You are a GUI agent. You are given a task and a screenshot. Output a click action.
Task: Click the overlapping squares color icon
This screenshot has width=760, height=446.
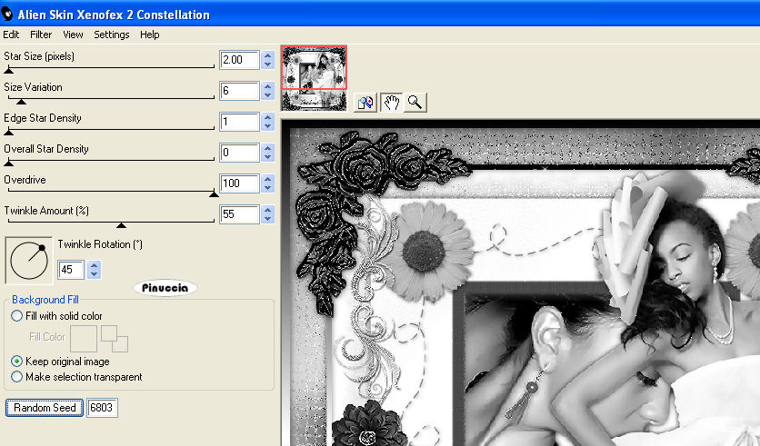point(115,339)
